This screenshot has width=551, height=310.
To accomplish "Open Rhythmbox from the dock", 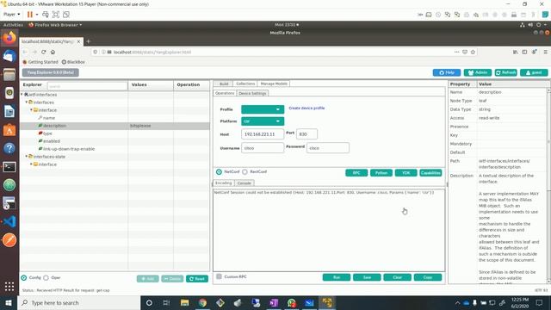I will [9, 93].
